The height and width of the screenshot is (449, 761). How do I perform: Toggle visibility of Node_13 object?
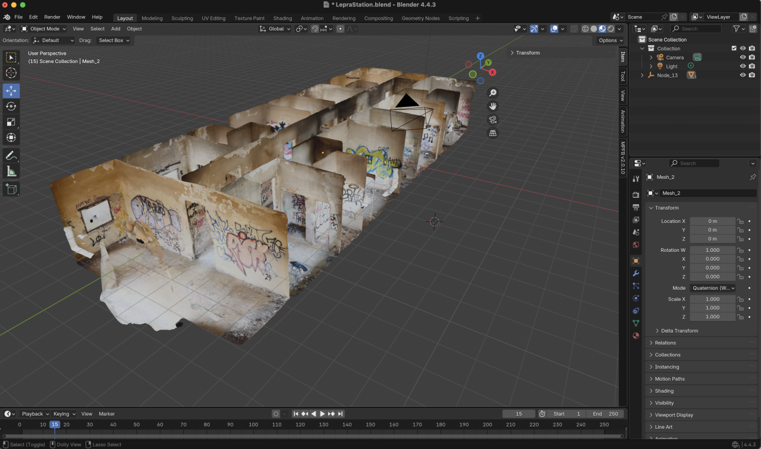coord(743,75)
